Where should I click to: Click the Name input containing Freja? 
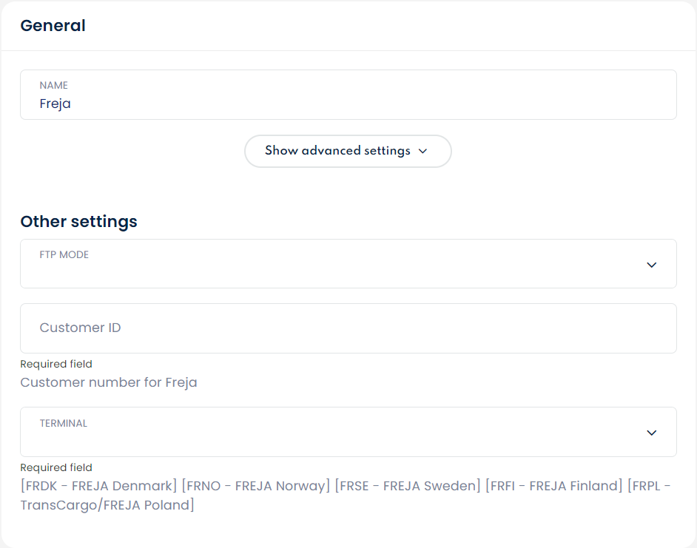click(x=348, y=104)
